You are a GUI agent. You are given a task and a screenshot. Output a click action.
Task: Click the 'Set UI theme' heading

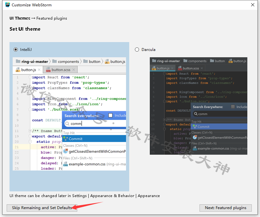click(x=25, y=29)
